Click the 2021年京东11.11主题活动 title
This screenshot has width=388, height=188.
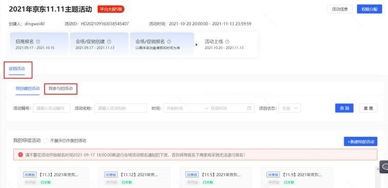point(50,9)
